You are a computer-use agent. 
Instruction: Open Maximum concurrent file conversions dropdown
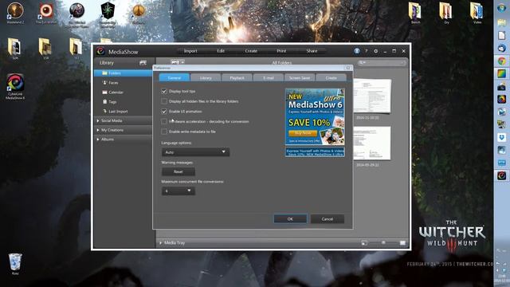coord(178,191)
